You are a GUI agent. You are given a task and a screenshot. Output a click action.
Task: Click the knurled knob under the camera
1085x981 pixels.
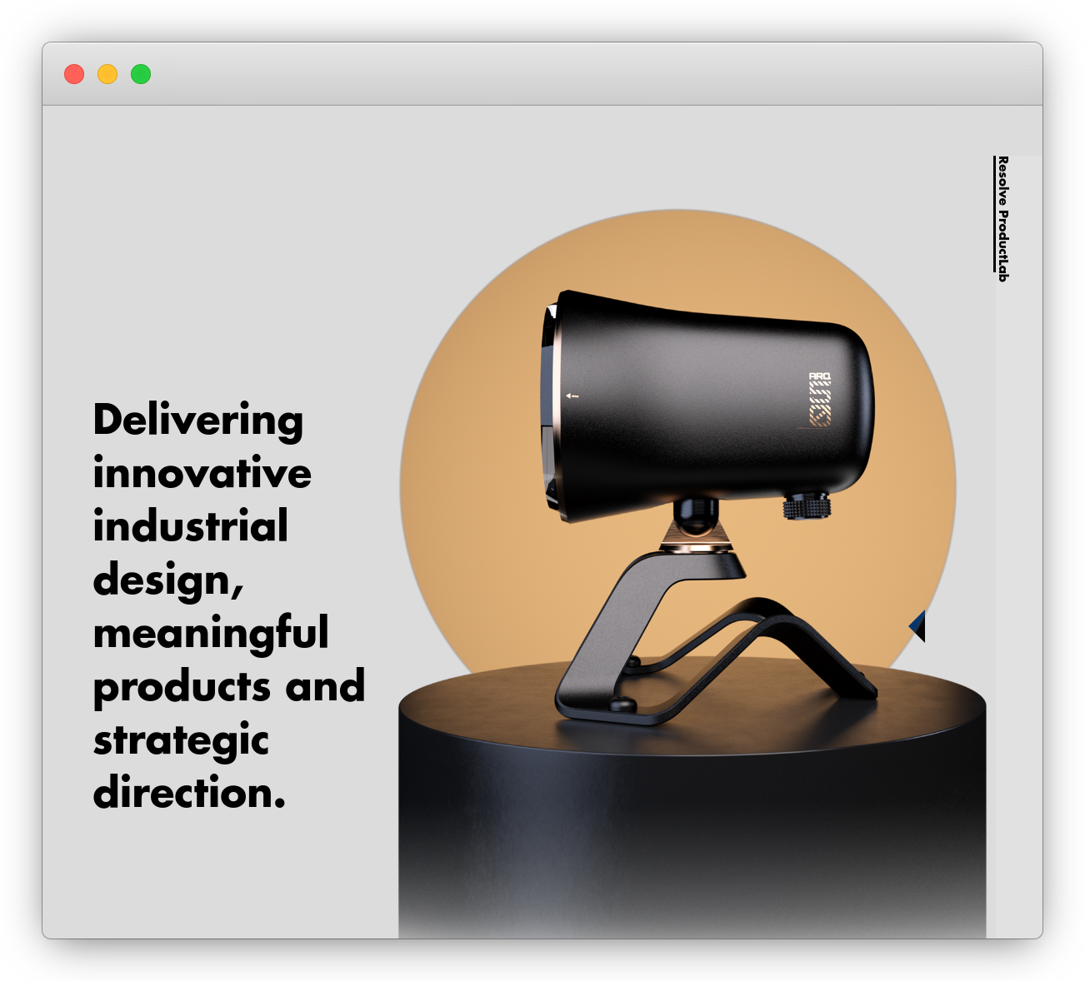click(x=807, y=505)
